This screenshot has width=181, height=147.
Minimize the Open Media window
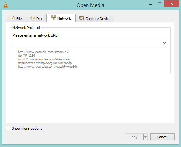(151, 5)
